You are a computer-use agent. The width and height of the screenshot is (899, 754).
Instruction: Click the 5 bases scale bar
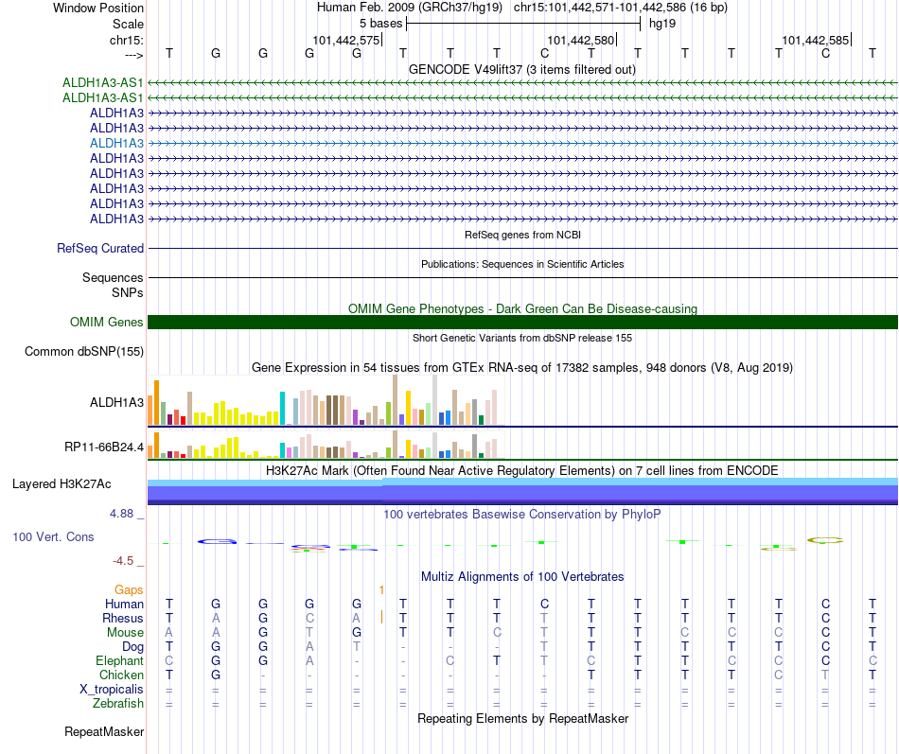click(x=523, y=24)
